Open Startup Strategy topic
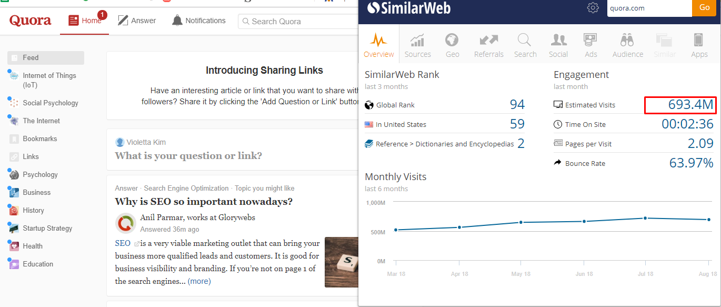Image resolution: width=721 pixels, height=307 pixels. click(x=48, y=229)
